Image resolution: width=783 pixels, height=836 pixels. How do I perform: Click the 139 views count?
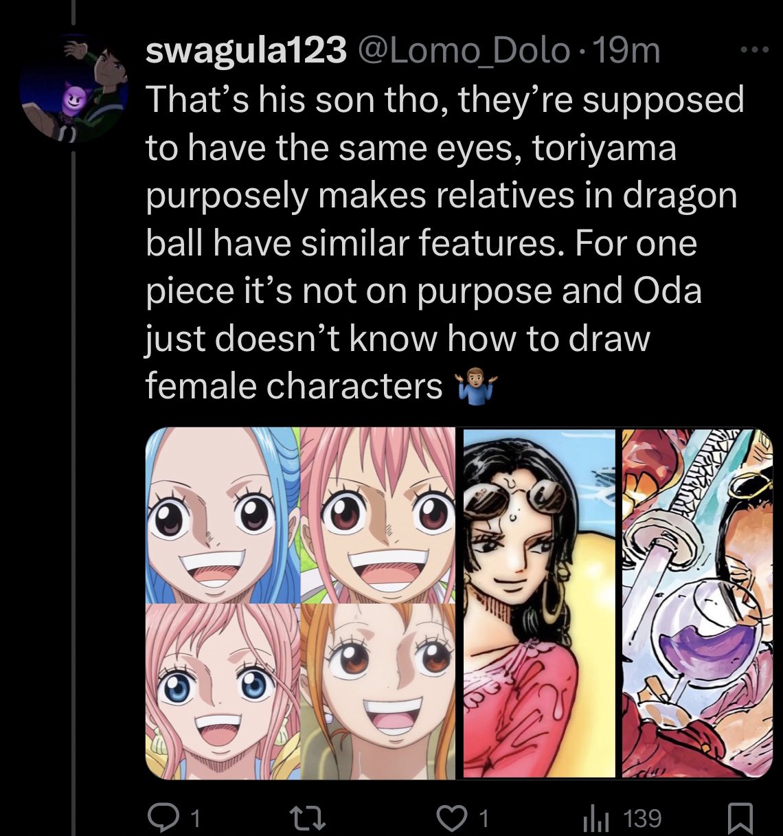pyautogui.click(x=643, y=818)
